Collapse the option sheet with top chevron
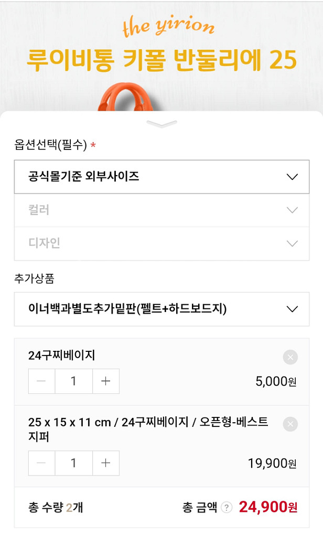 [161, 124]
